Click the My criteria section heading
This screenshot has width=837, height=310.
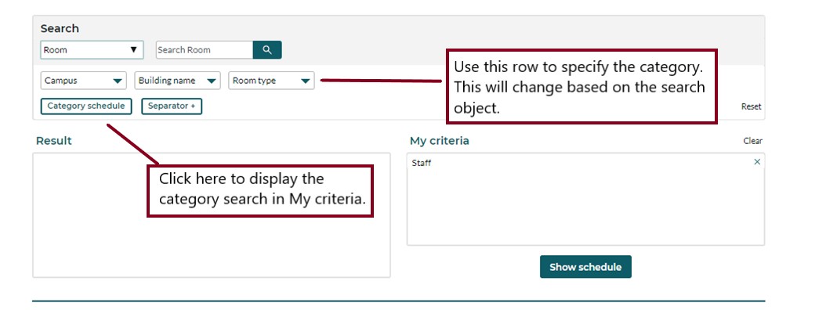point(440,141)
